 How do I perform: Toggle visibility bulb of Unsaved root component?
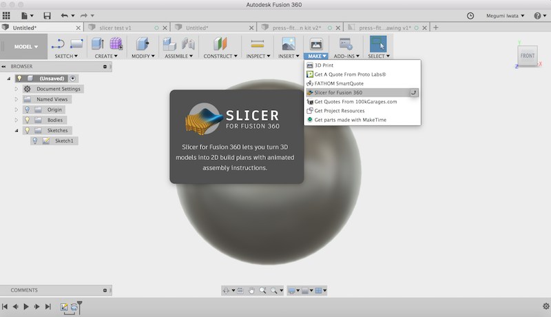click(x=19, y=79)
